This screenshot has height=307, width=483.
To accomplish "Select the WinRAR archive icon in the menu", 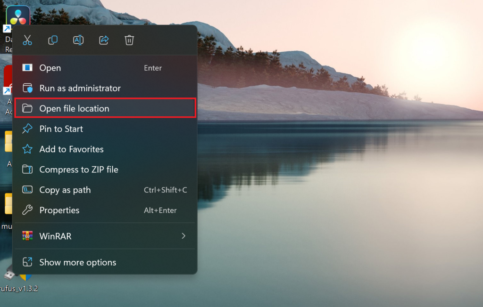I will (27, 236).
